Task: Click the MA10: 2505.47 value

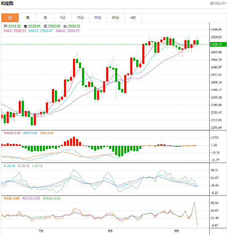Action: [x=41, y=31]
